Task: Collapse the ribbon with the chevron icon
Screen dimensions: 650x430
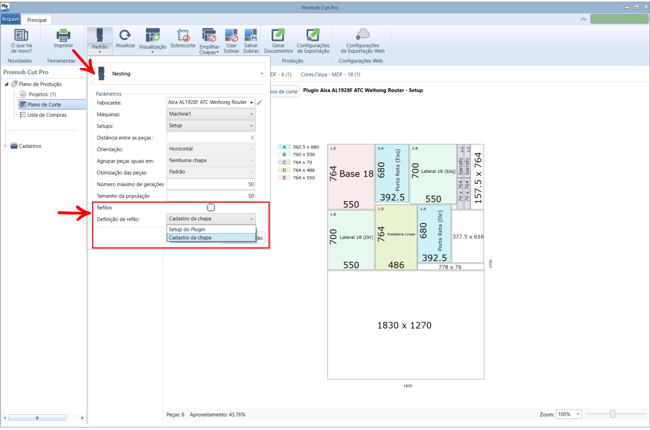Action: coord(583,19)
